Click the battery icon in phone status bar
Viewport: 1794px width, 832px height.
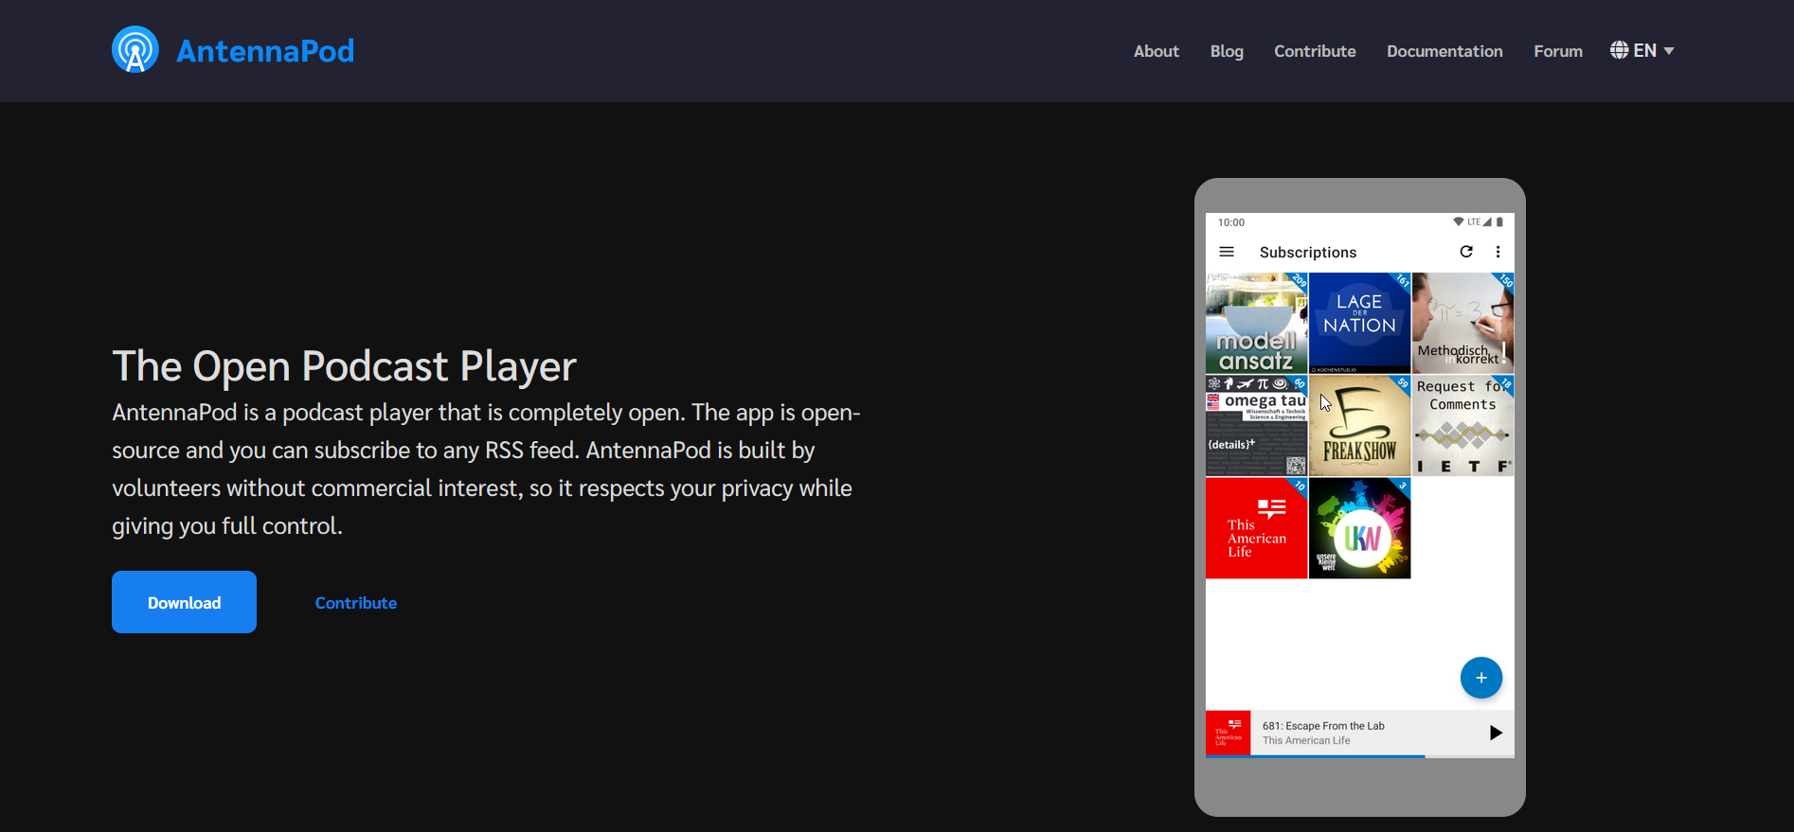[1499, 222]
